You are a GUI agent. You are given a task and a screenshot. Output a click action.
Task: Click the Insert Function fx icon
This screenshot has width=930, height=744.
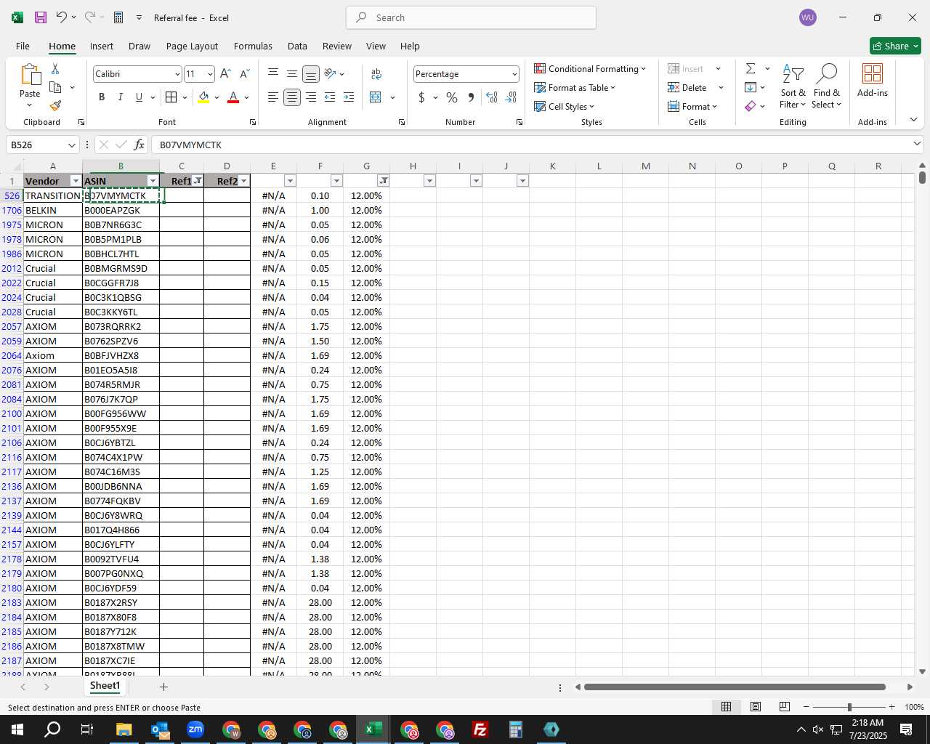[139, 145]
